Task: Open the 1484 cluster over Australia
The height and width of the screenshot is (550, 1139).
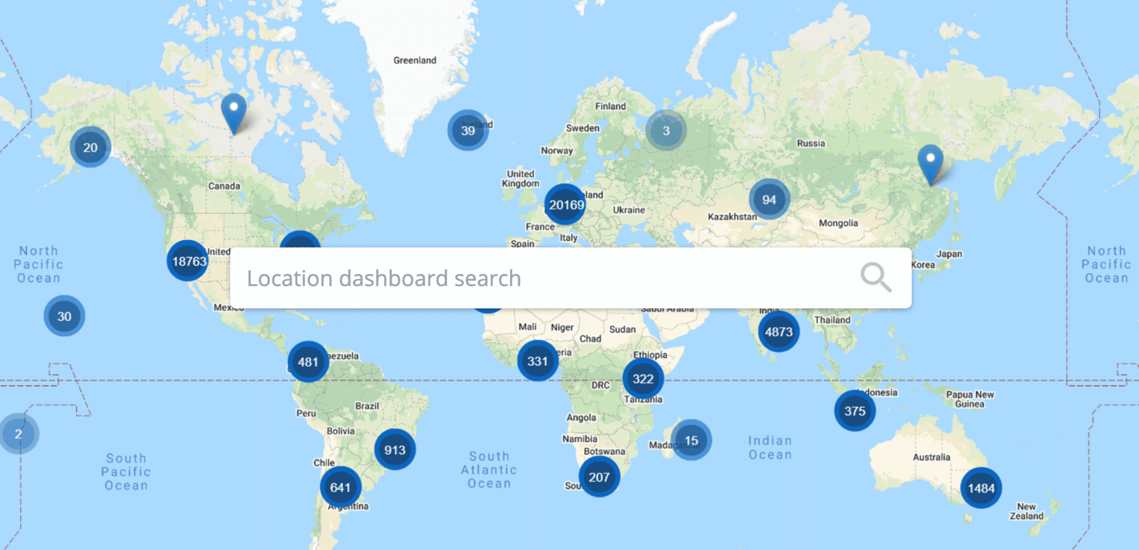Action: point(981,488)
